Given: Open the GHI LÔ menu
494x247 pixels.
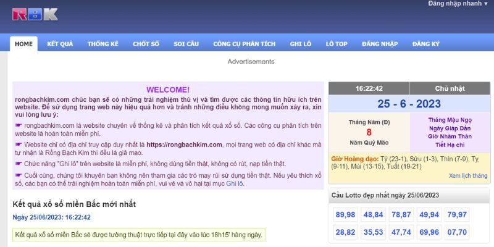Looking at the screenshot, I should click(301, 44).
